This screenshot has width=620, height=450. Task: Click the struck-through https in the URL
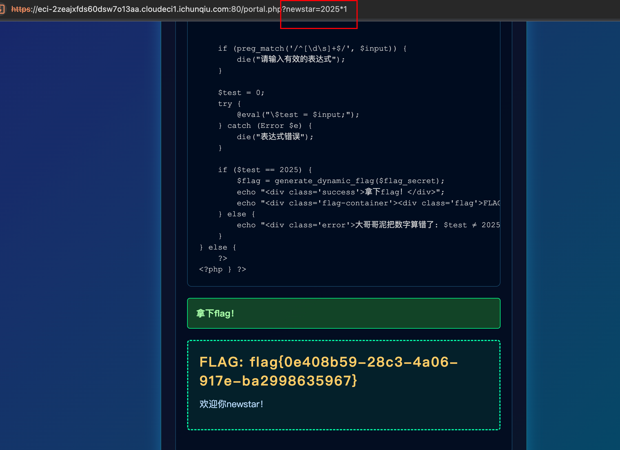pos(21,9)
